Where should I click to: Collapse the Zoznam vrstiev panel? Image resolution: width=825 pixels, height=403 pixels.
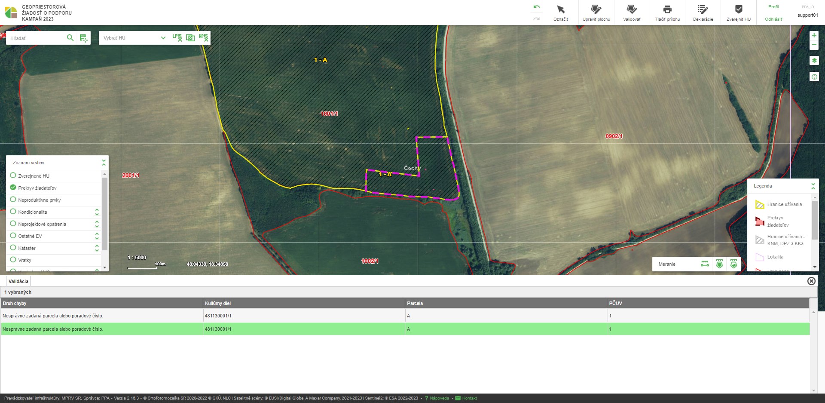(104, 163)
